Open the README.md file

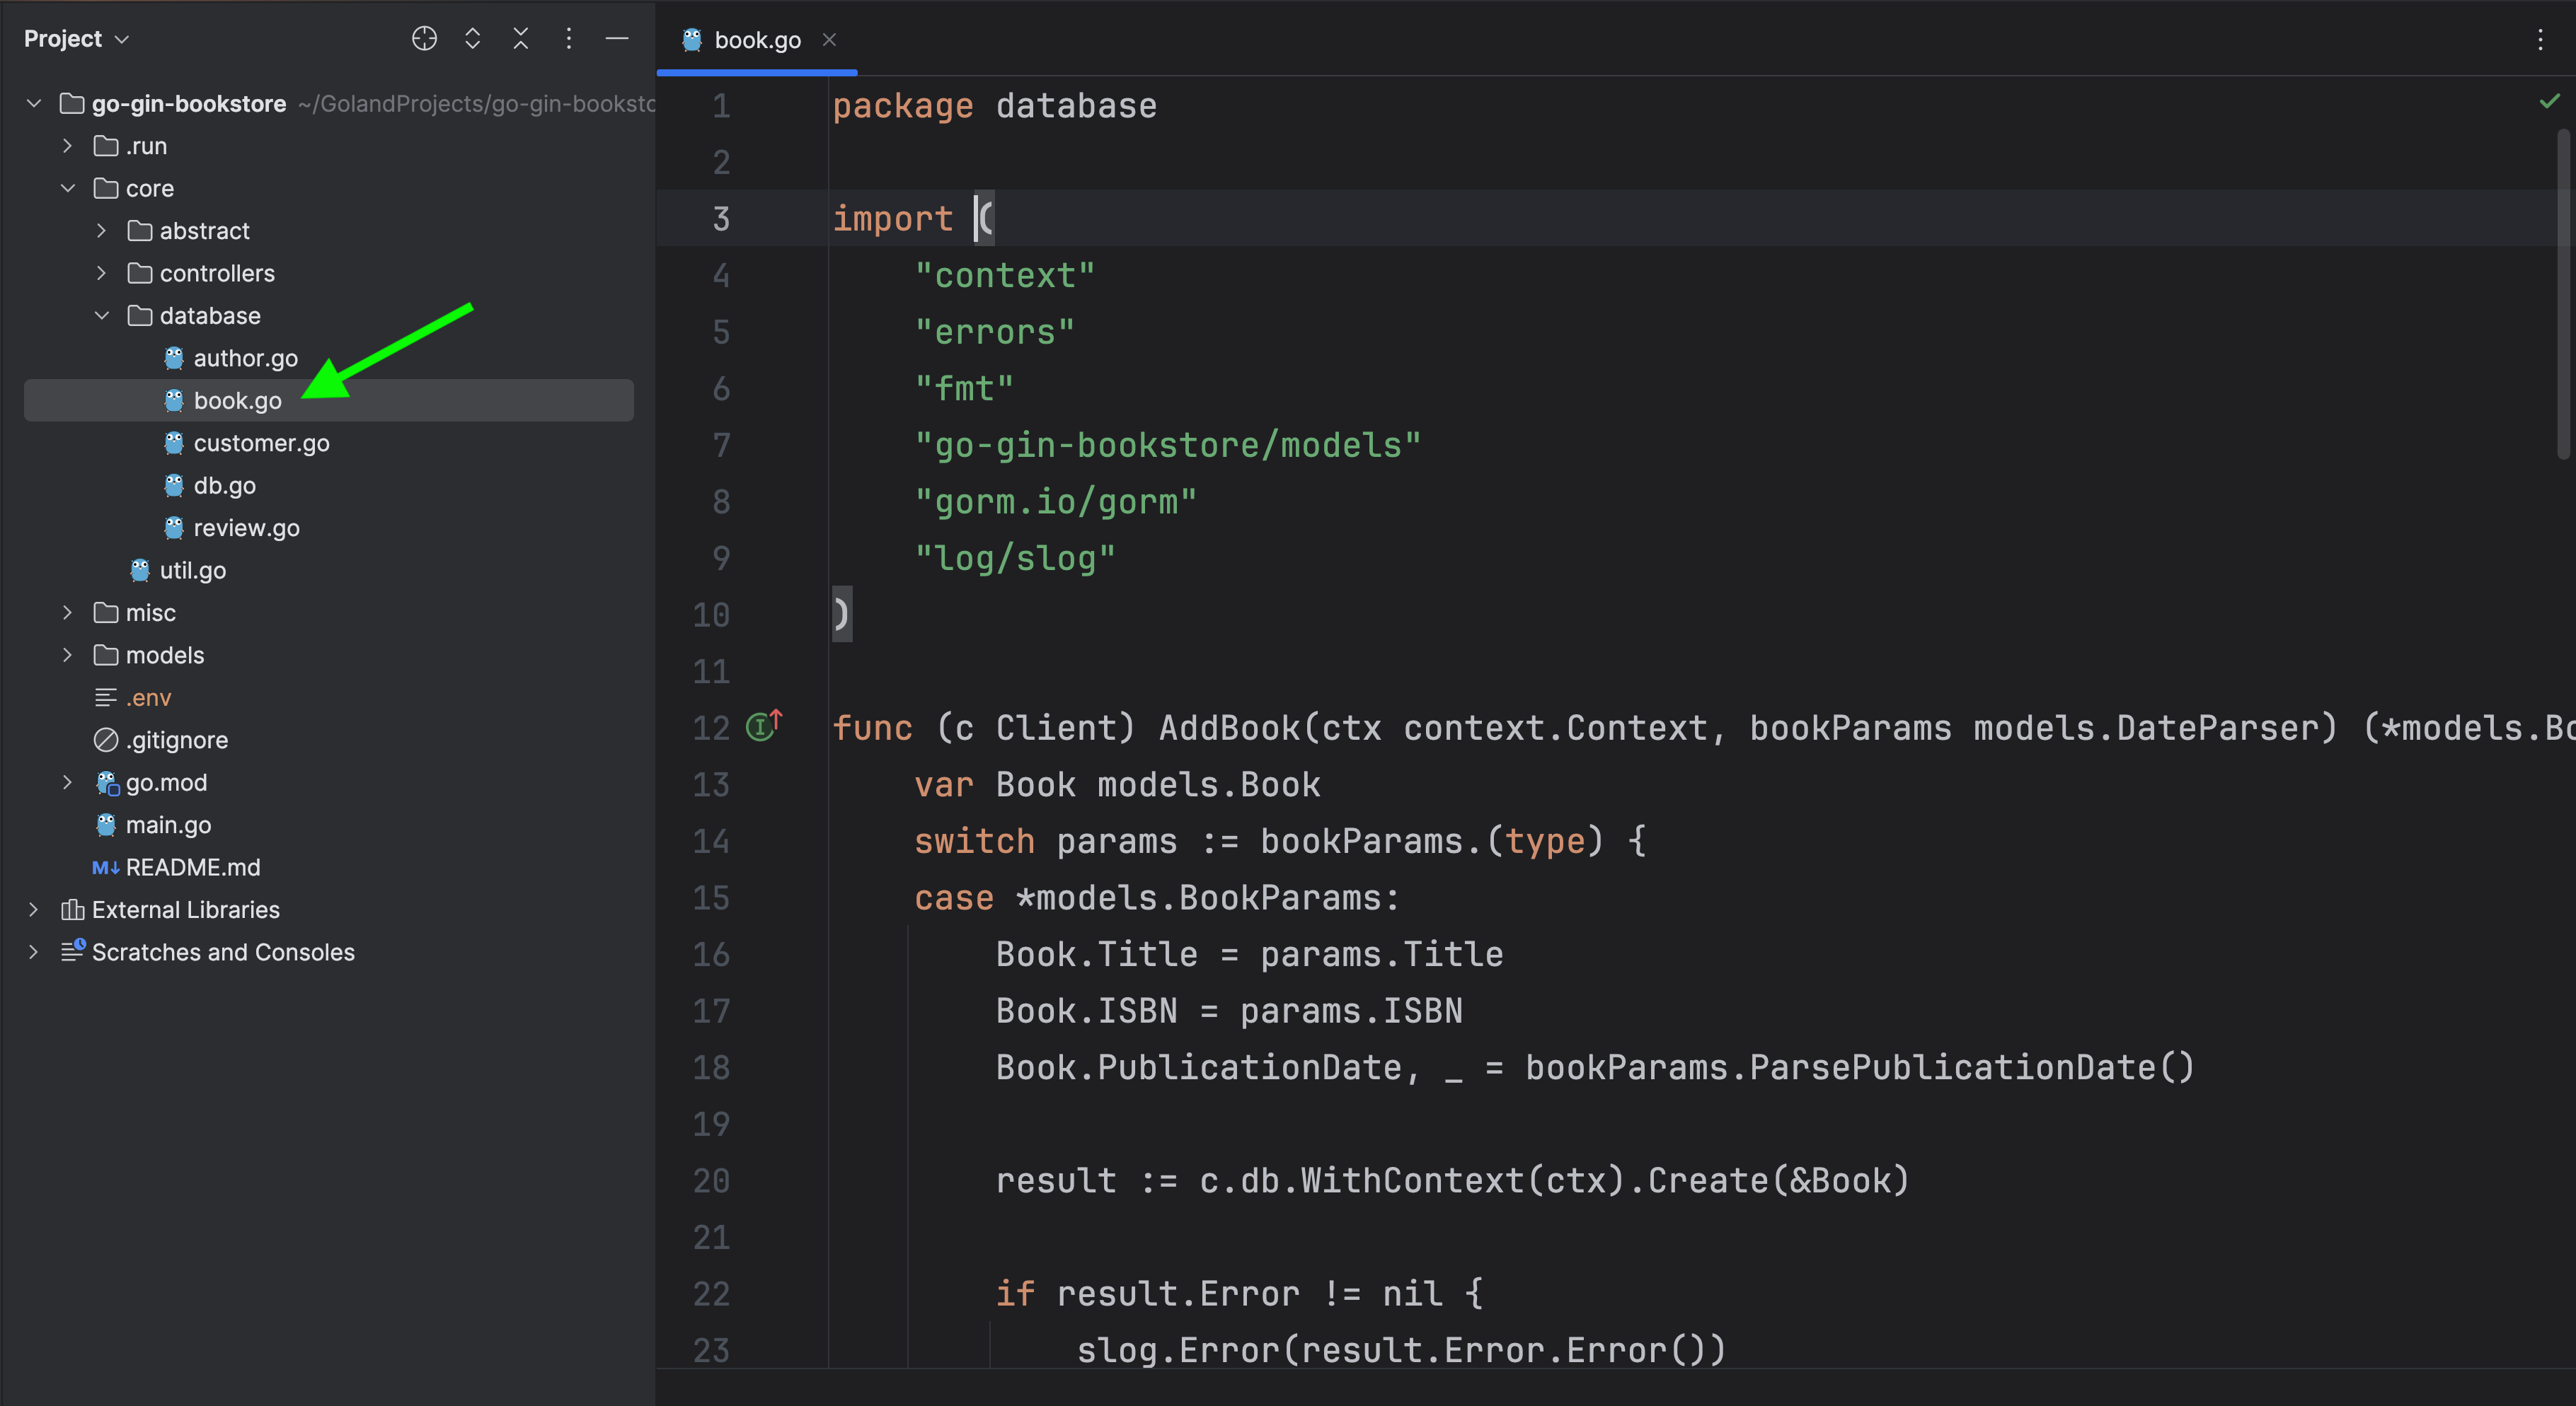pyautogui.click(x=192, y=867)
